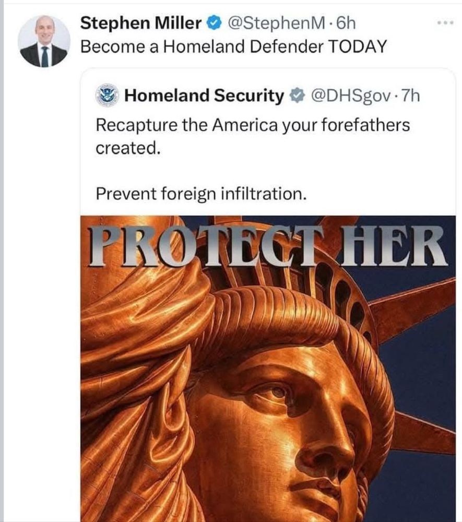462x522 pixels.
Task: Click the 'PROTECT HER' headline on image
Action: click(x=268, y=246)
